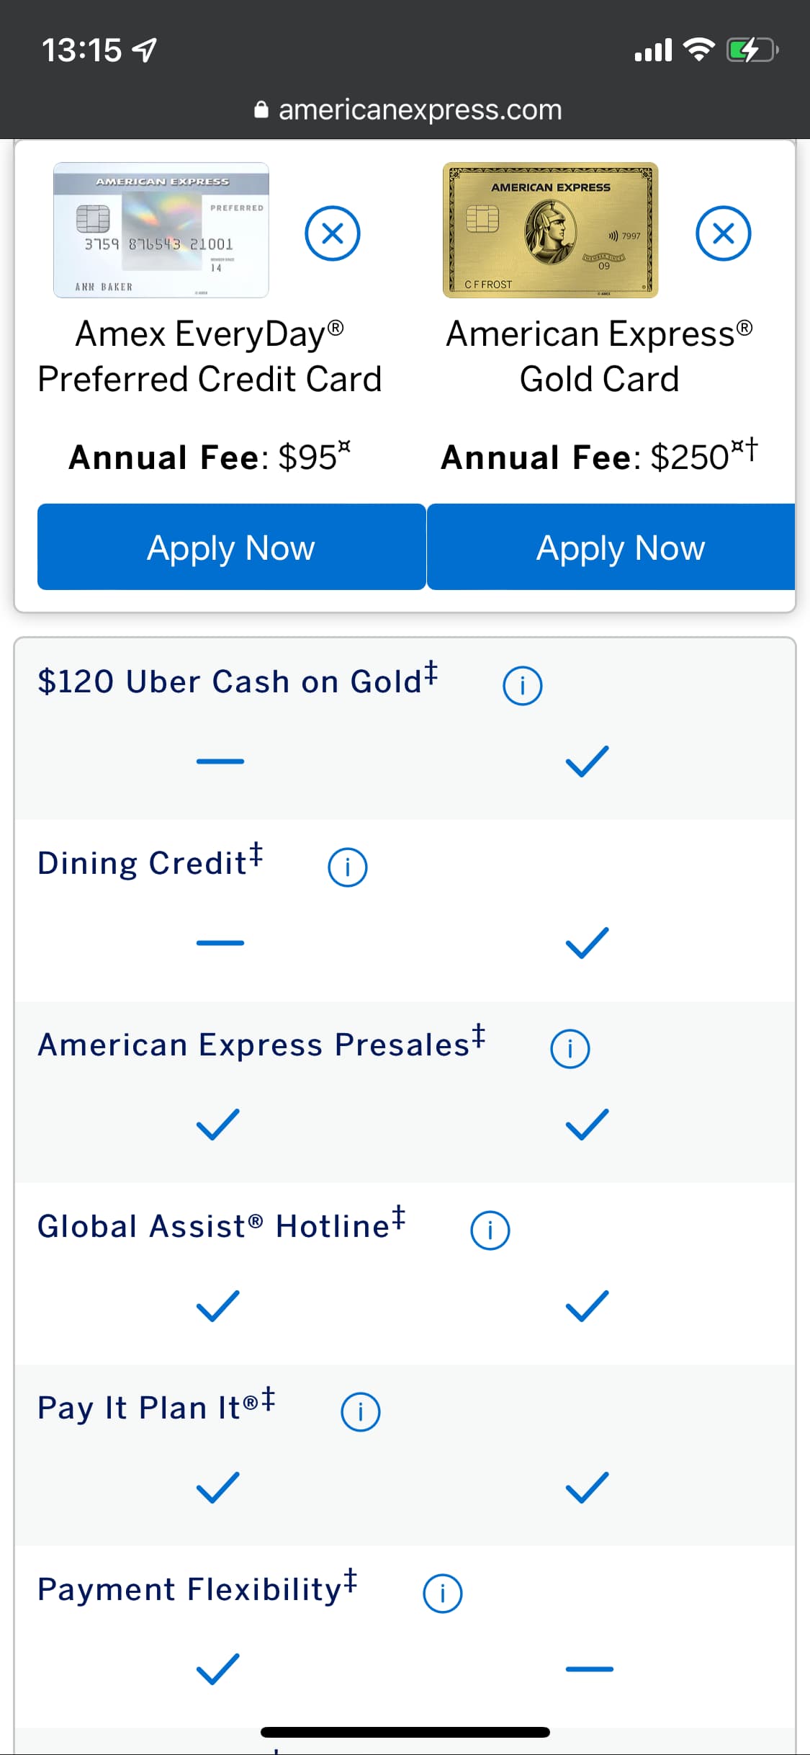Open Pay It Plan It info icon

tap(360, 1411)
